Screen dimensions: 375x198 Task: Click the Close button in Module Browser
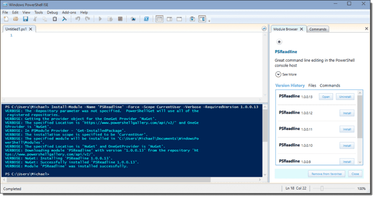pos(355,174)
